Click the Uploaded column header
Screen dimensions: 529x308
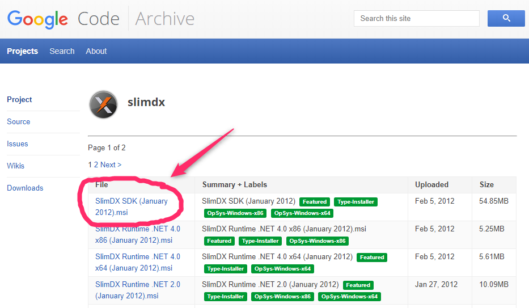pos(431,184)
